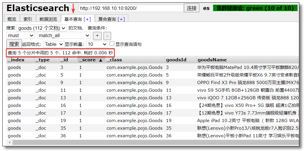The height and width of the screenshot is (151, 304).
Task: Edit the cluster URL input field
Action: click(131, 8)
